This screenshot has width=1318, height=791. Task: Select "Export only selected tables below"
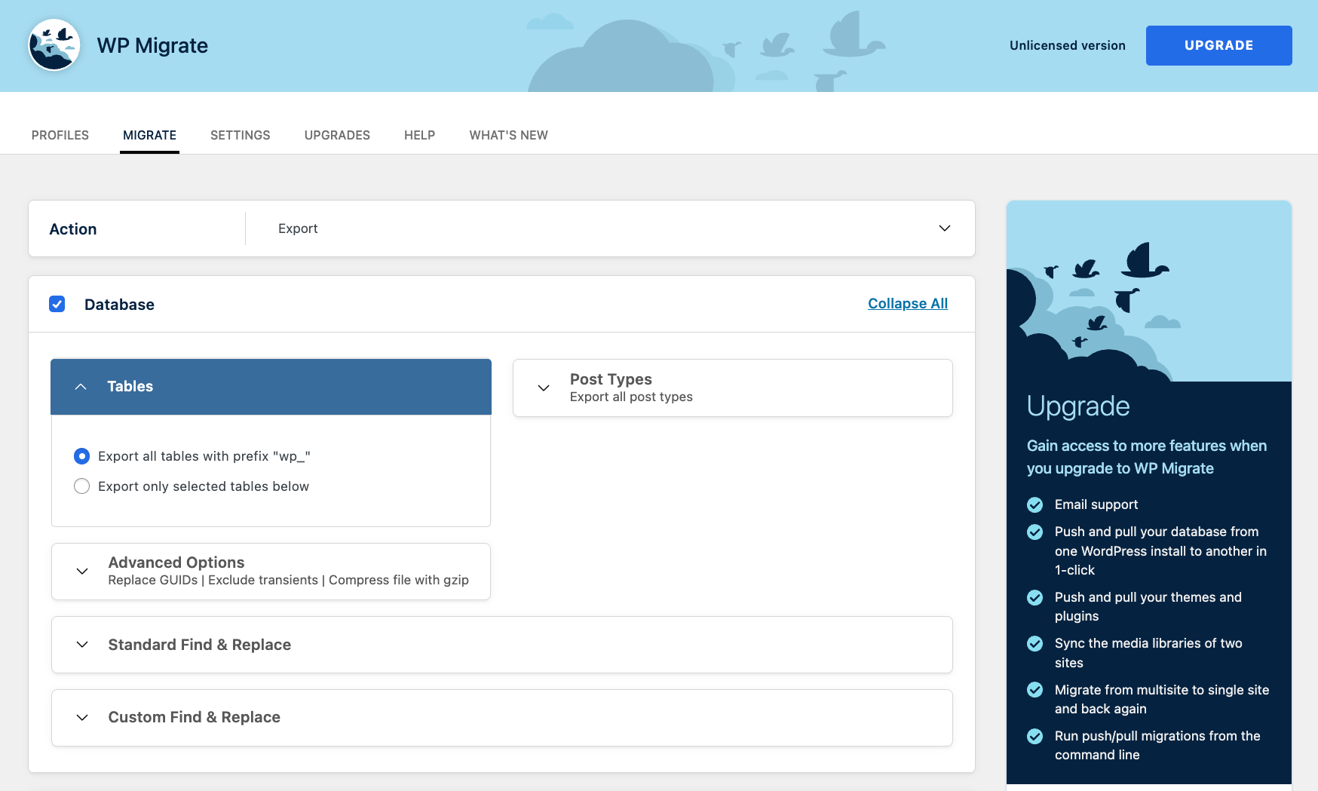(81, 486)
